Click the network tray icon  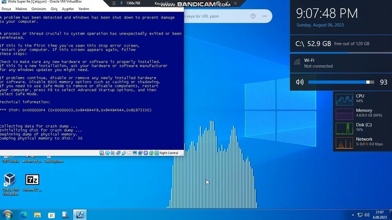[360, 215]
